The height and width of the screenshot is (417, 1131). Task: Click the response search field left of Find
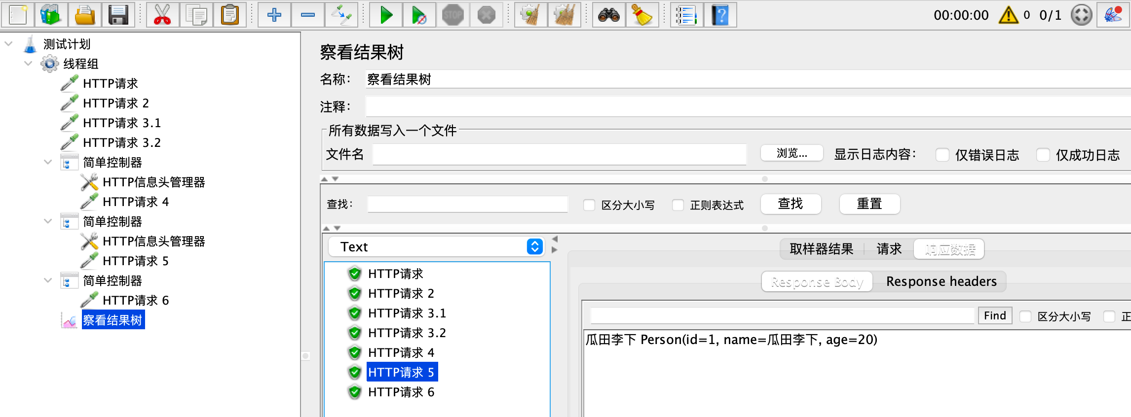783,315
